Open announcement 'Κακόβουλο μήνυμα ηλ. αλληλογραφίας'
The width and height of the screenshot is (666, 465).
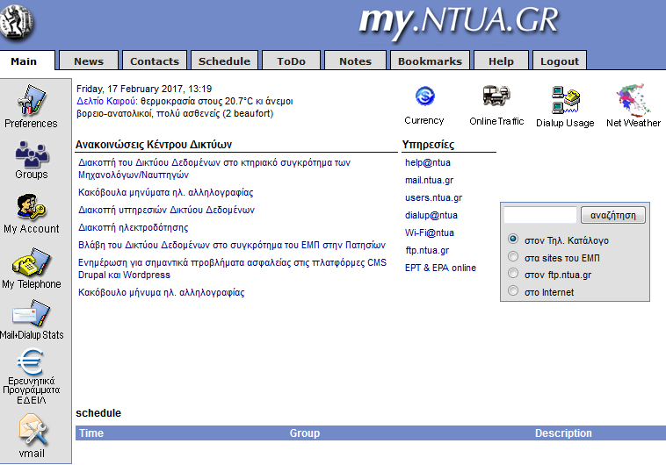[x=162, y=293]
